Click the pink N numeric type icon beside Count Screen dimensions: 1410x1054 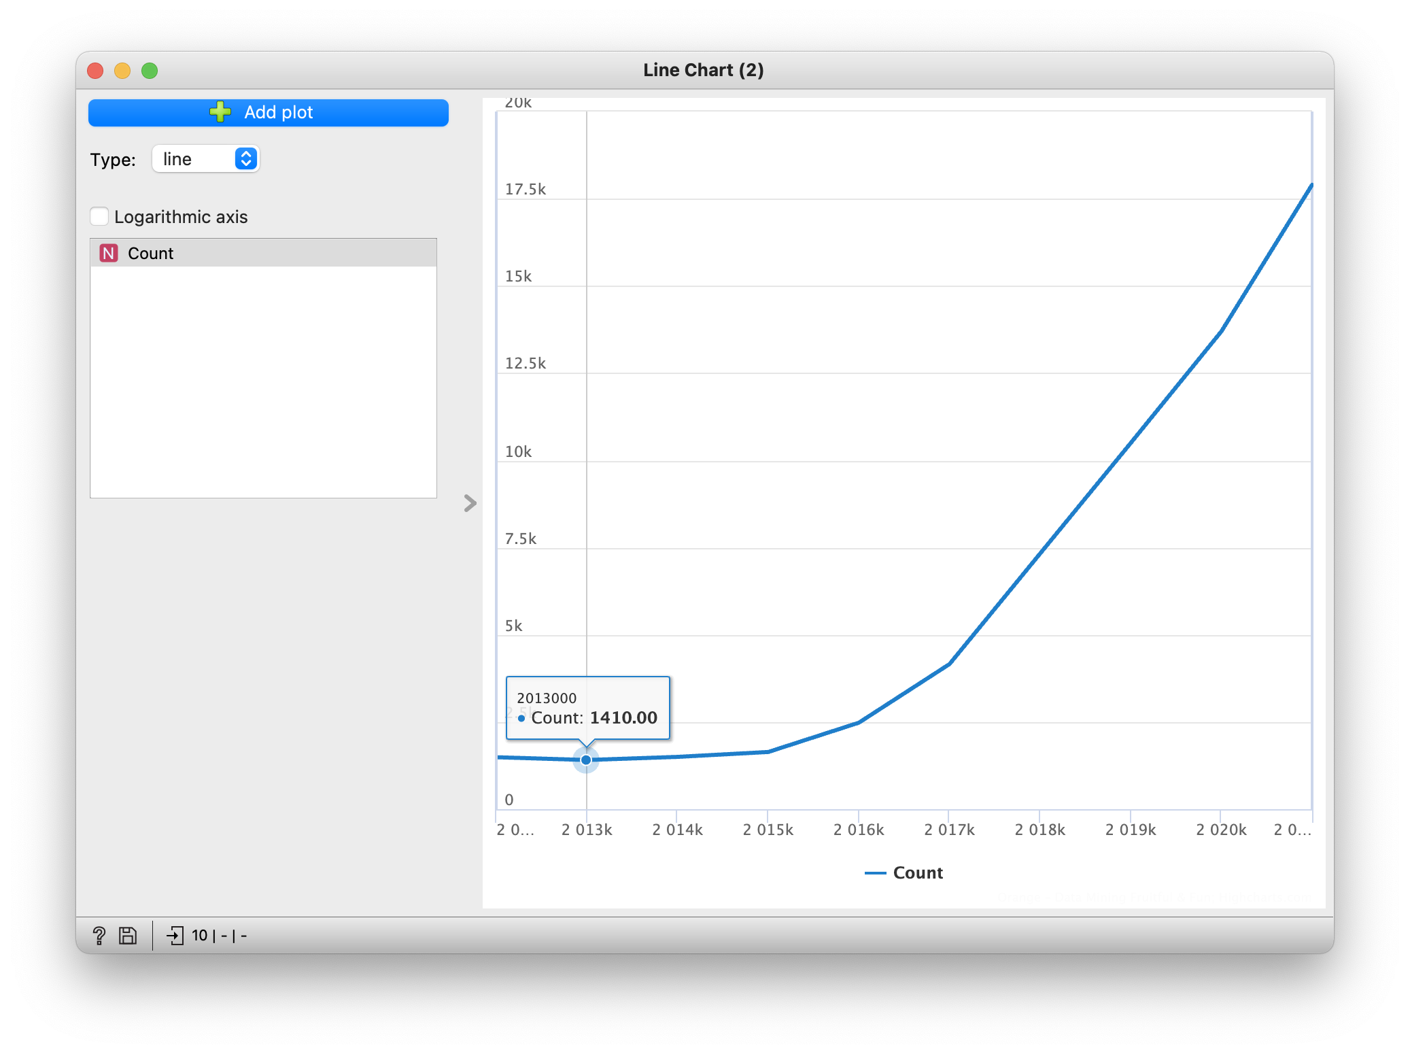coord(109,253)
